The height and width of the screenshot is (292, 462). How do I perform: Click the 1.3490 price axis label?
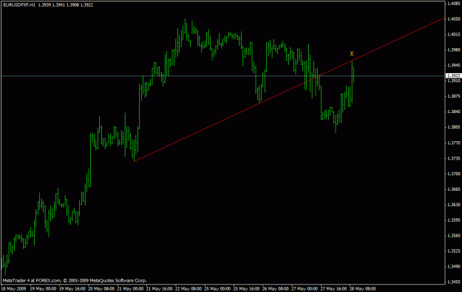[x=454, y=267]
